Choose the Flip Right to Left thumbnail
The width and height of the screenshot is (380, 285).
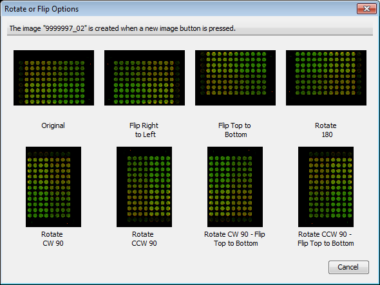click(x=144, y=78)
